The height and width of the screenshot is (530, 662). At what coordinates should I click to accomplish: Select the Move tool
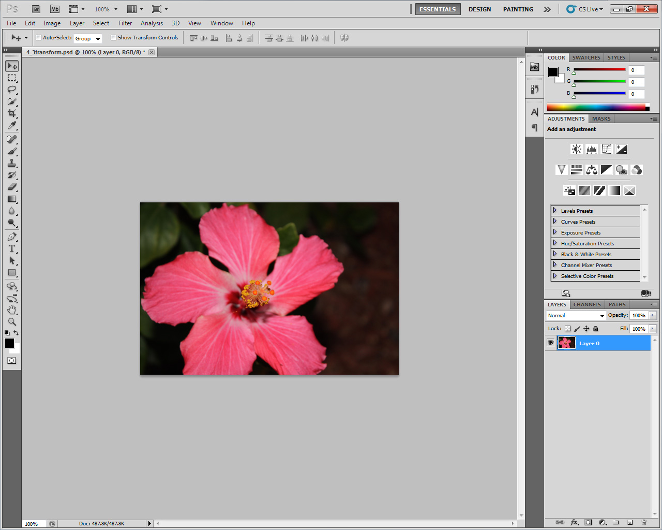click(12, 66)
